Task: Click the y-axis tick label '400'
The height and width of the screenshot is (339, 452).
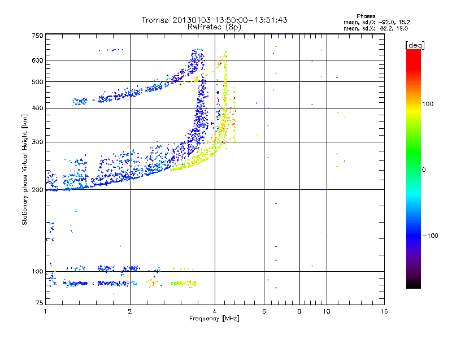Action: 37,108
